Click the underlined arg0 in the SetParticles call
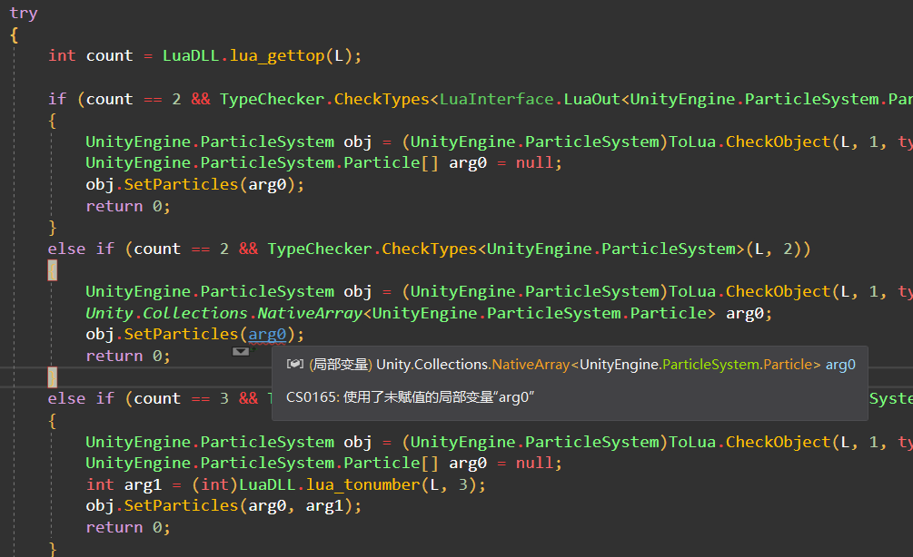 tap(267, 335)
